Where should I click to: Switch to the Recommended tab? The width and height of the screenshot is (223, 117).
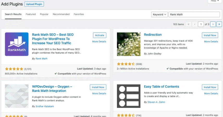coord(61,14)
